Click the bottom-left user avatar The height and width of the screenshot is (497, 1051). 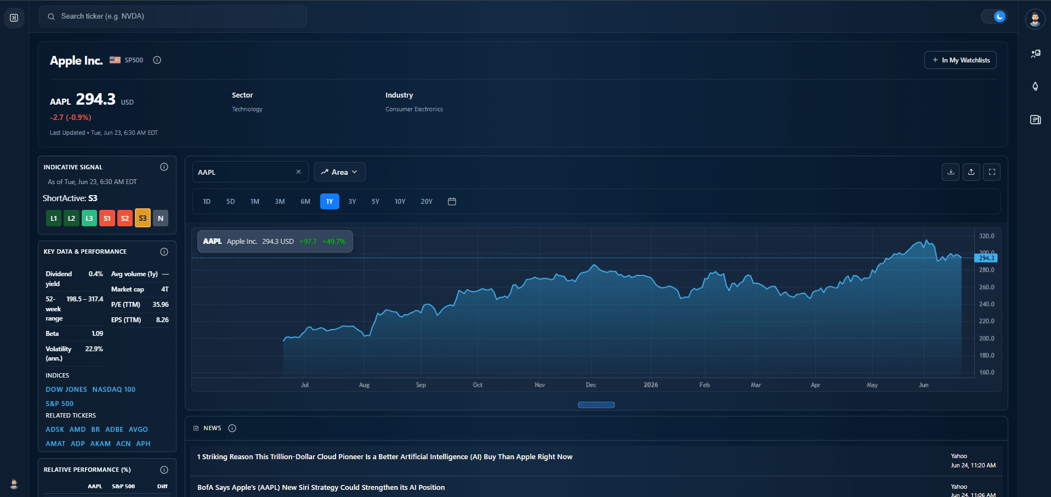14,484
